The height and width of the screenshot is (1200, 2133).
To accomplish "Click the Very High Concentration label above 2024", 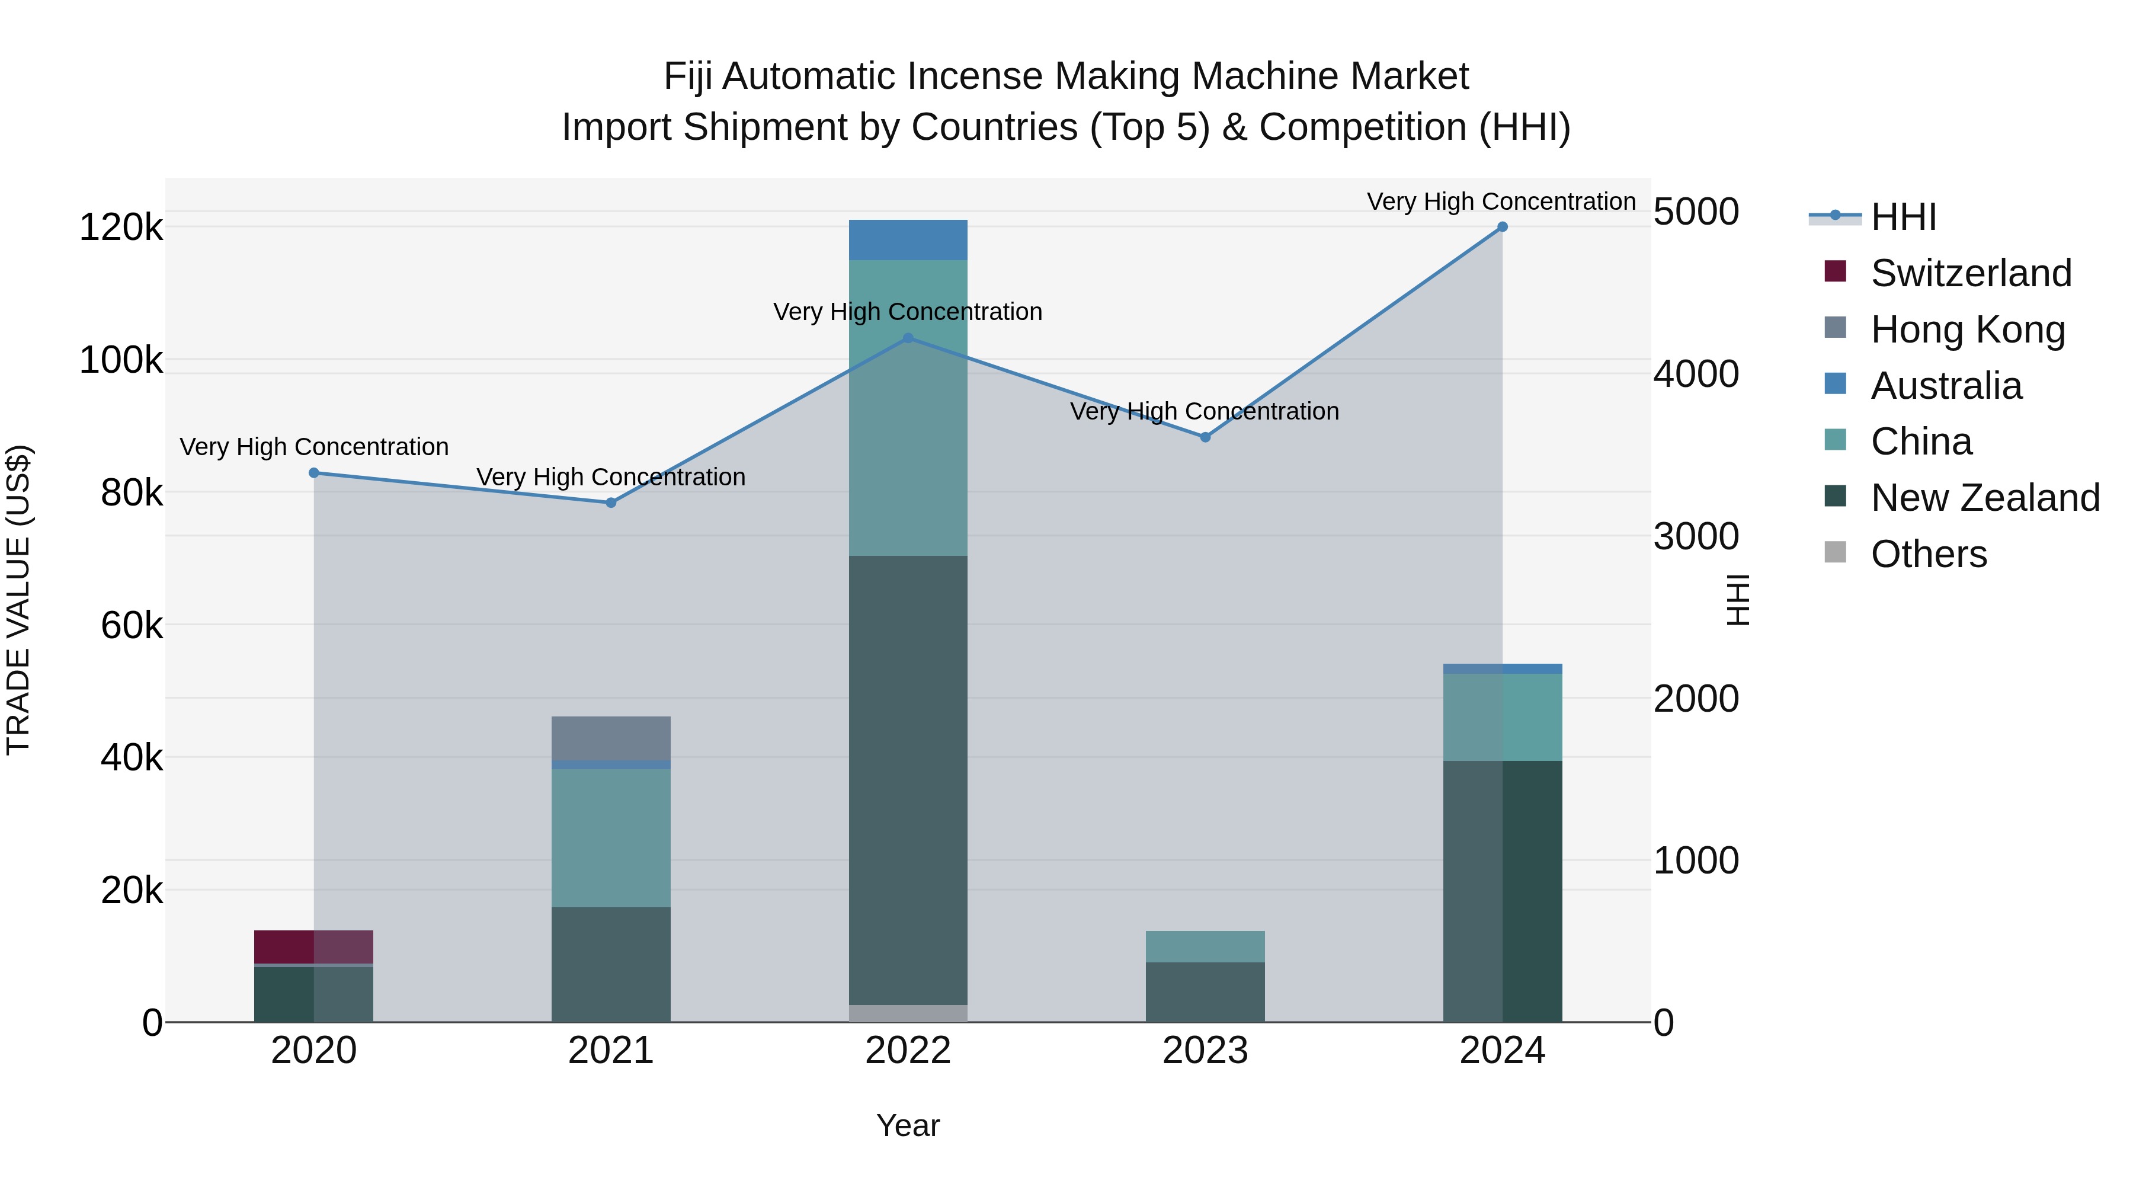I will (x=1501, y=201).
